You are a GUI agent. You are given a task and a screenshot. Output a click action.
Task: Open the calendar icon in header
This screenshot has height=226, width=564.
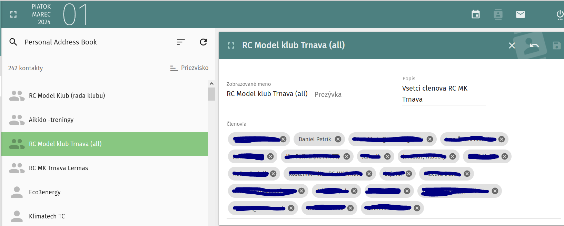pos(476,14)
